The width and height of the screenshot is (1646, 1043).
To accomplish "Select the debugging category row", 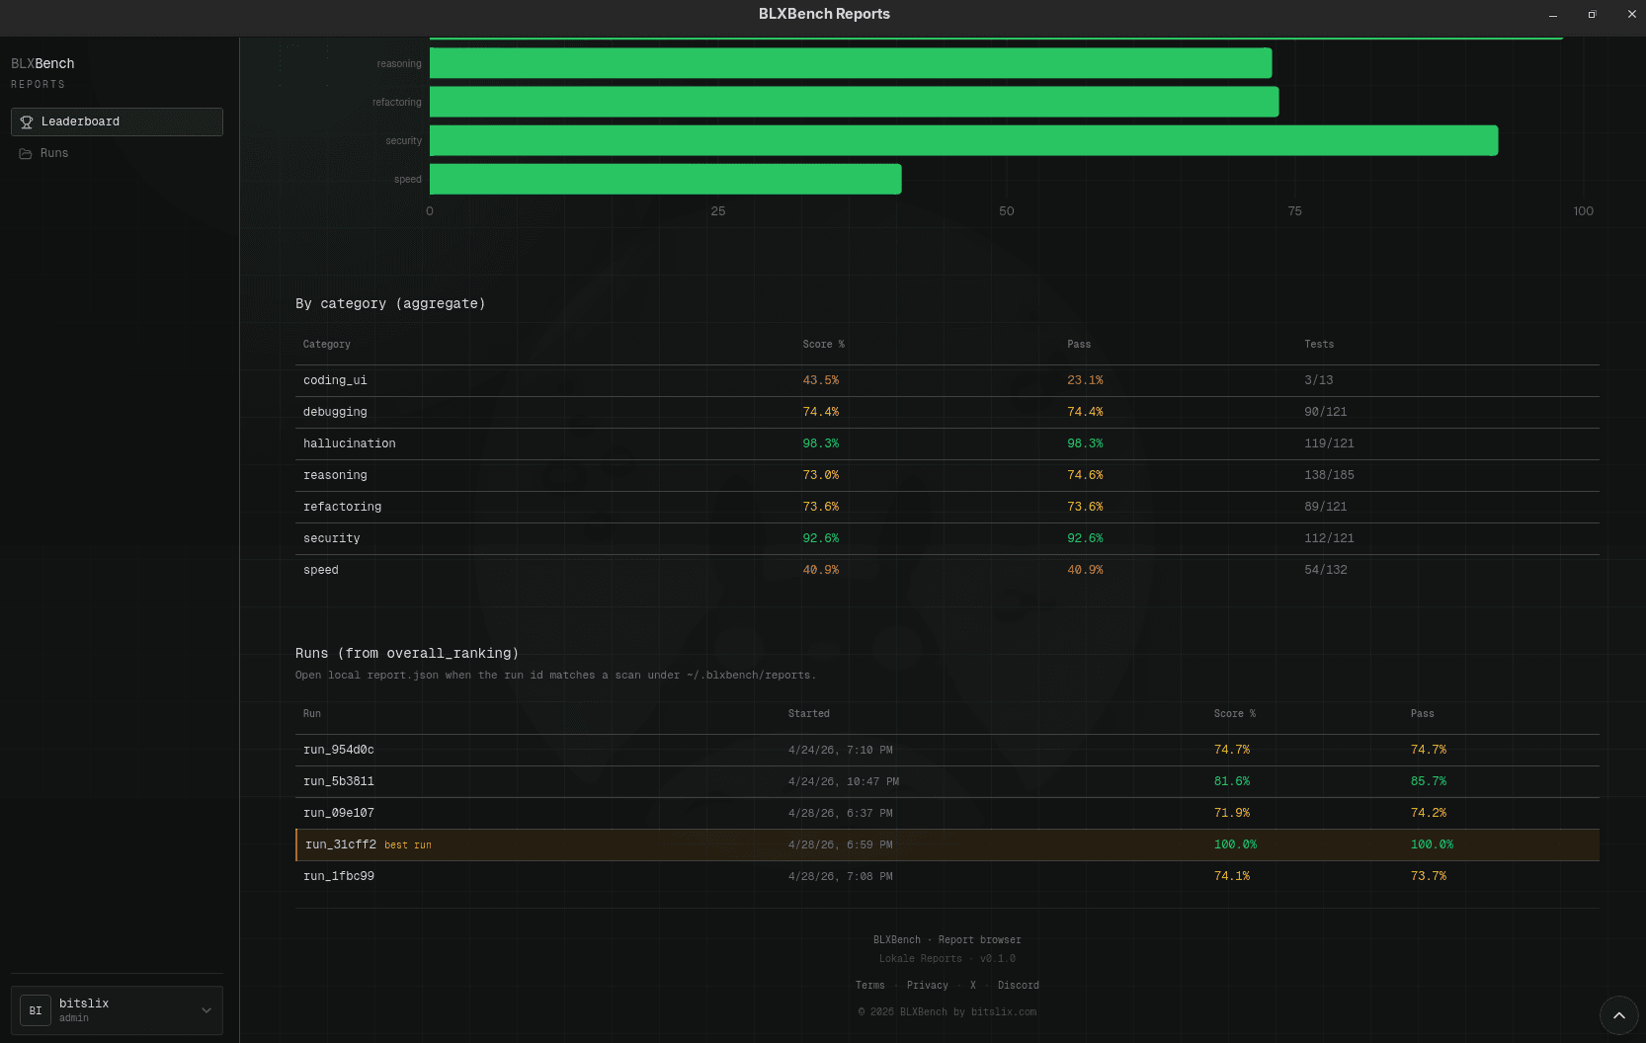I will pyautogui.click(x=946, y=412).
